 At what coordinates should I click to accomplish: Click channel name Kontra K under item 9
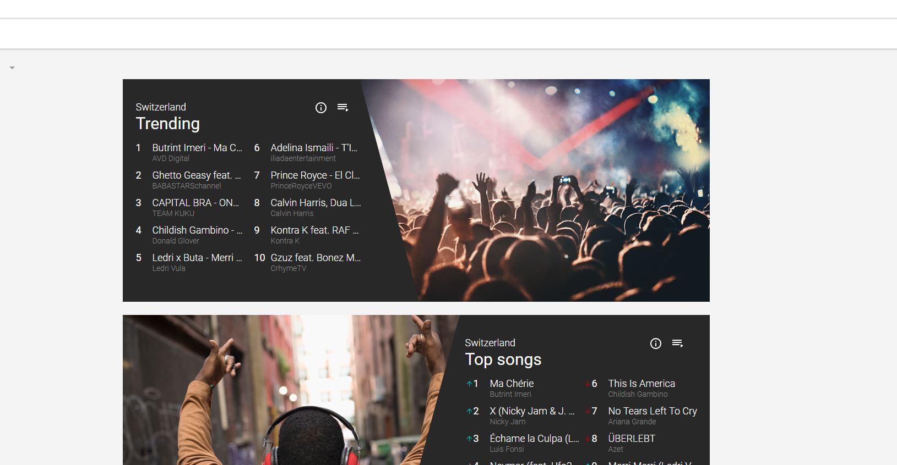click(285, 241)
